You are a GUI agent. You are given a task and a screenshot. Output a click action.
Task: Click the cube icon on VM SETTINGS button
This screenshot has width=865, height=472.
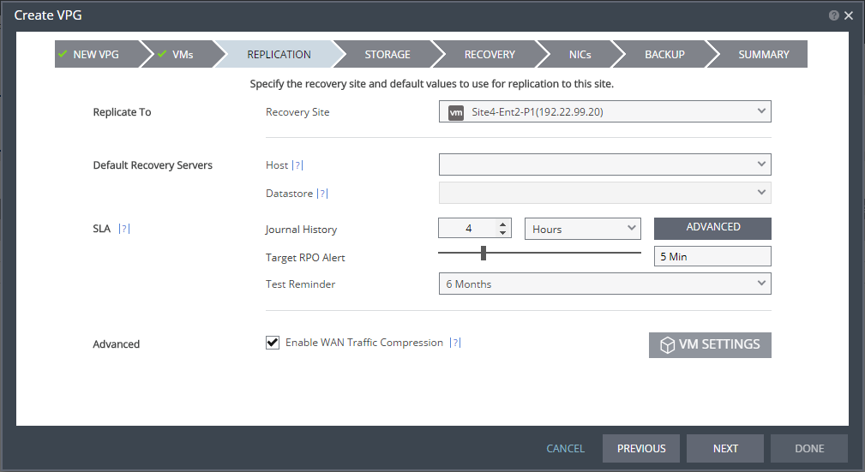tap(667, 345)
